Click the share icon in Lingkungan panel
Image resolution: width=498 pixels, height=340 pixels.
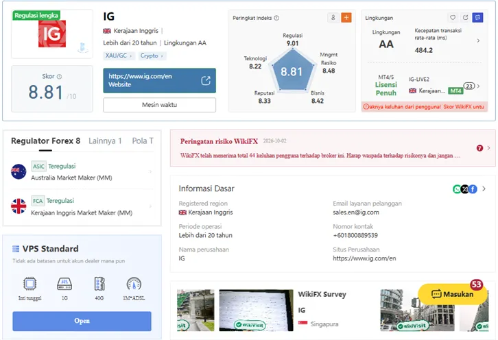[465, 17]
